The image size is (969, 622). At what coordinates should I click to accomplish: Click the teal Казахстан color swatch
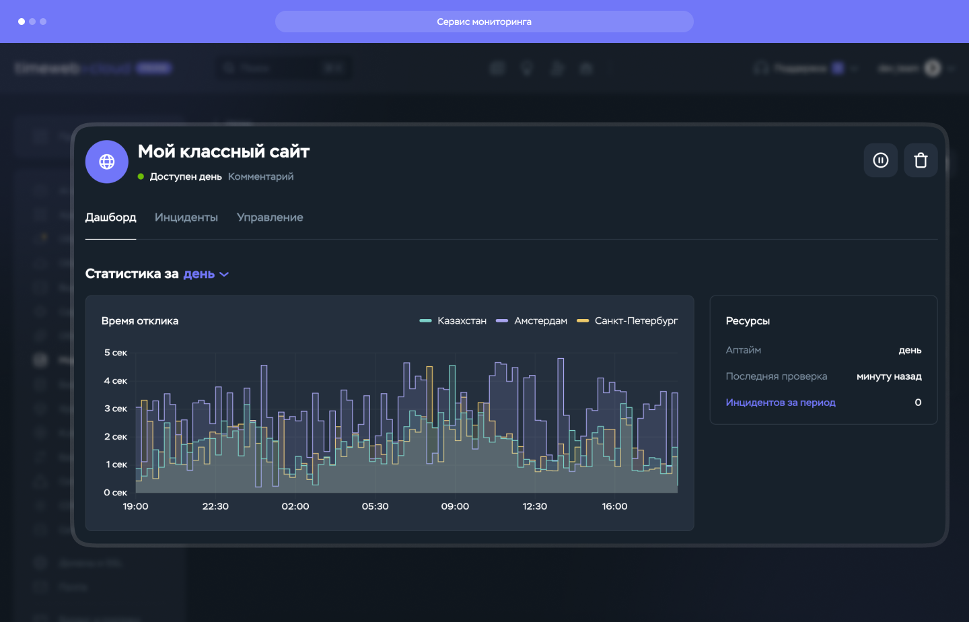[x=425, y=320]
